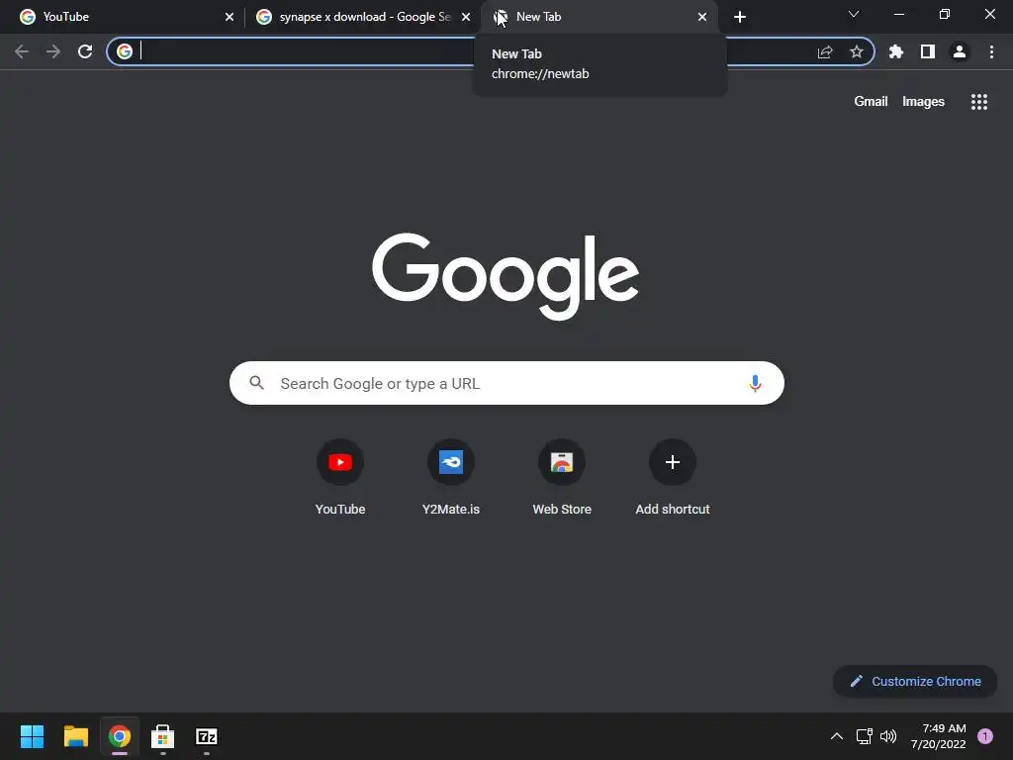Click the Customize Chrome button
Screen dimensions: 1013x760
point(915,681)
